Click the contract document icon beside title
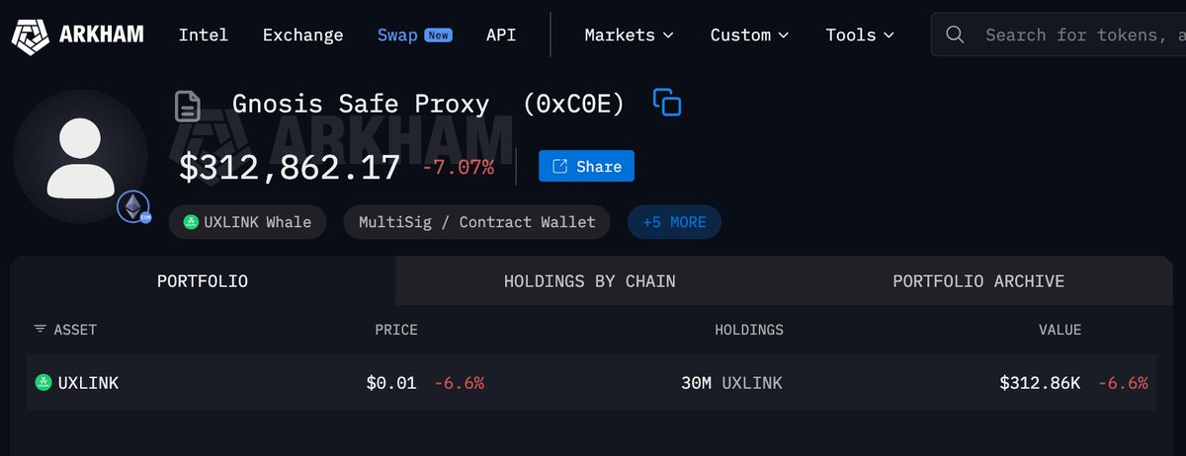This screenshot has height=456, width=1186. pyautogui.click(x=188, y=106)
